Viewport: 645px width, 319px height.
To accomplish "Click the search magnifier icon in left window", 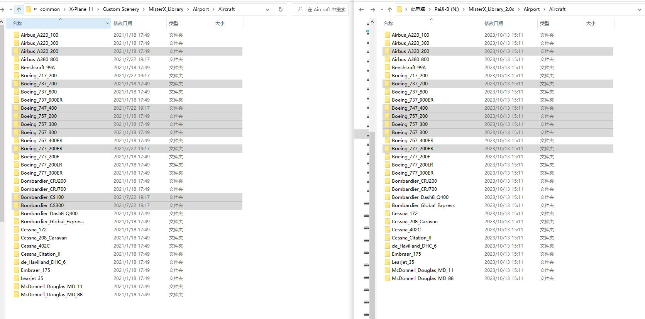I will coord(300,9).
